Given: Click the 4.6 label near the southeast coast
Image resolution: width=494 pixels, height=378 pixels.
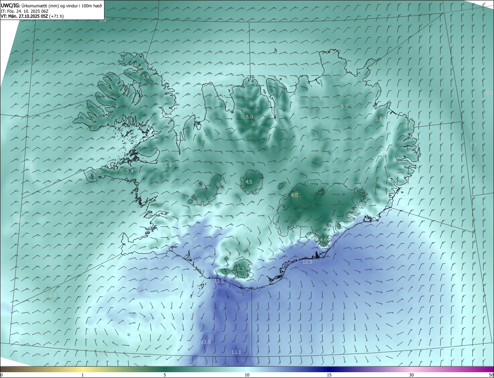Looking at the screenshot, I should pos(323,240).
